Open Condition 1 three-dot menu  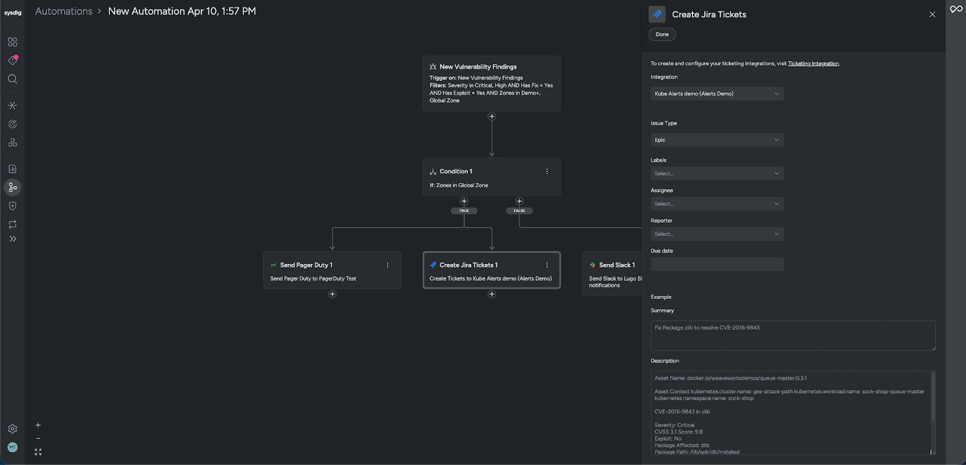(x=547, y=172)
